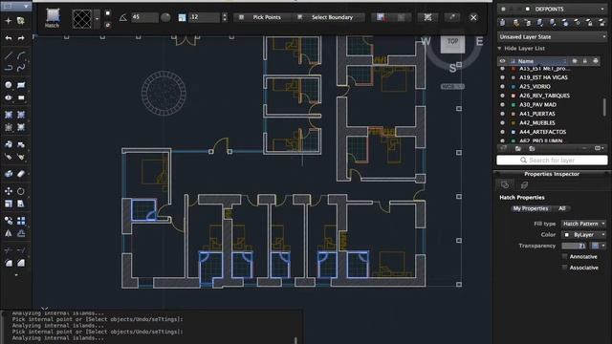The height and width of the screenshot is (344, 612).
Task: Select the Move tool (four-arrow icon)
Action: coord(9,191)
